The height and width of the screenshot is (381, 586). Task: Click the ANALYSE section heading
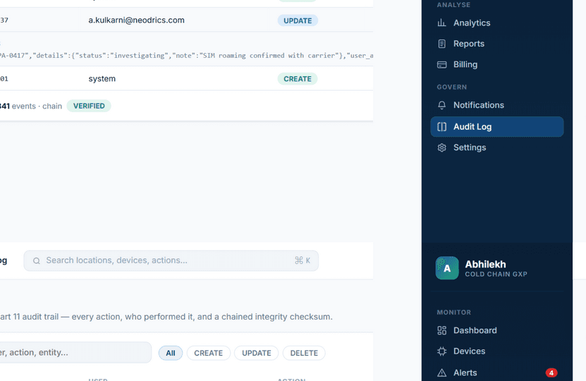453,5
